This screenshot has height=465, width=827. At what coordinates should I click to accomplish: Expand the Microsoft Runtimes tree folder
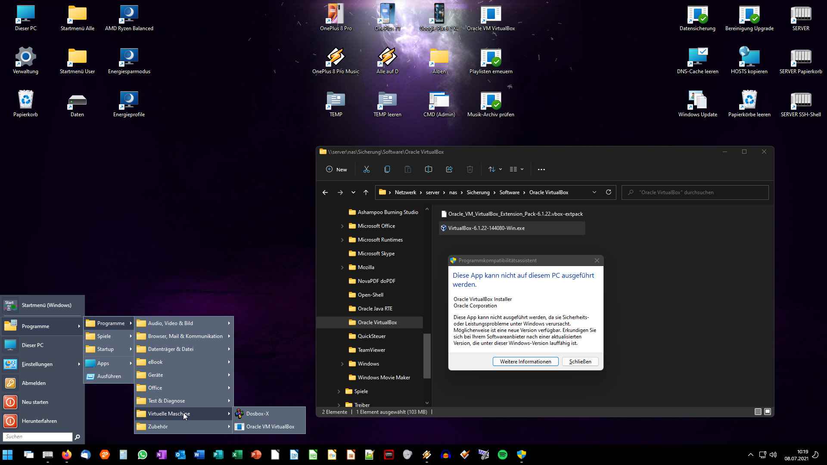(342, 240)
